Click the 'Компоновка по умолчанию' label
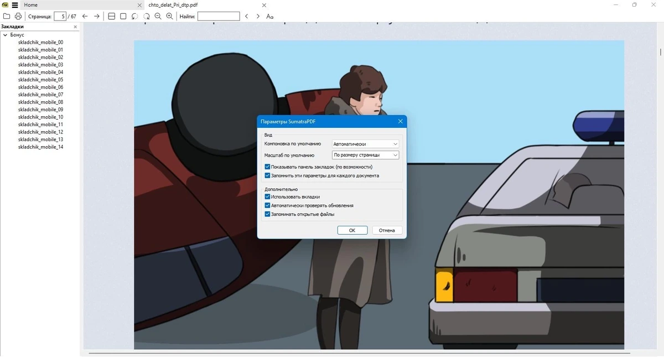Viewport: 664px width, 357px height. coord(293,144)
